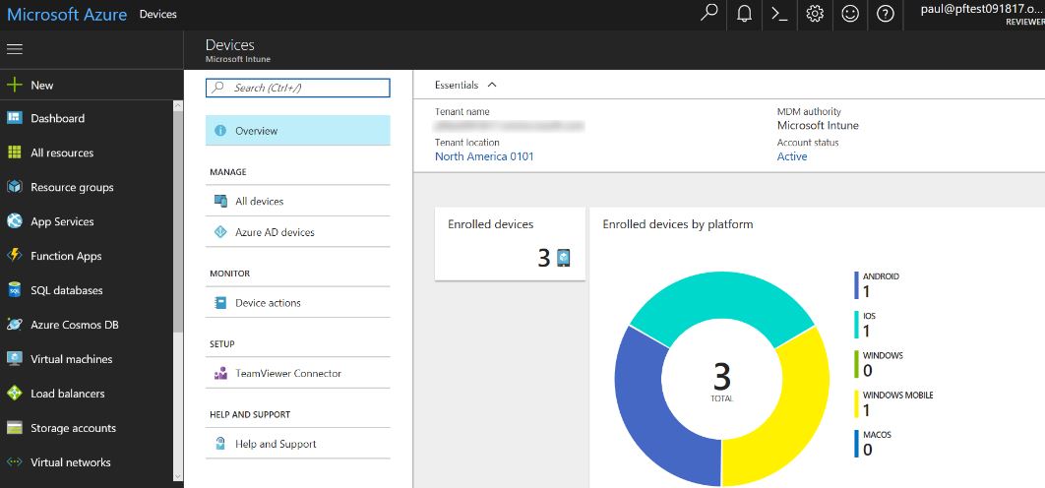The height and width of the screenshot is (488, 1045).
Task: Click the All resources grid icon
Action: tap(14, 152)
